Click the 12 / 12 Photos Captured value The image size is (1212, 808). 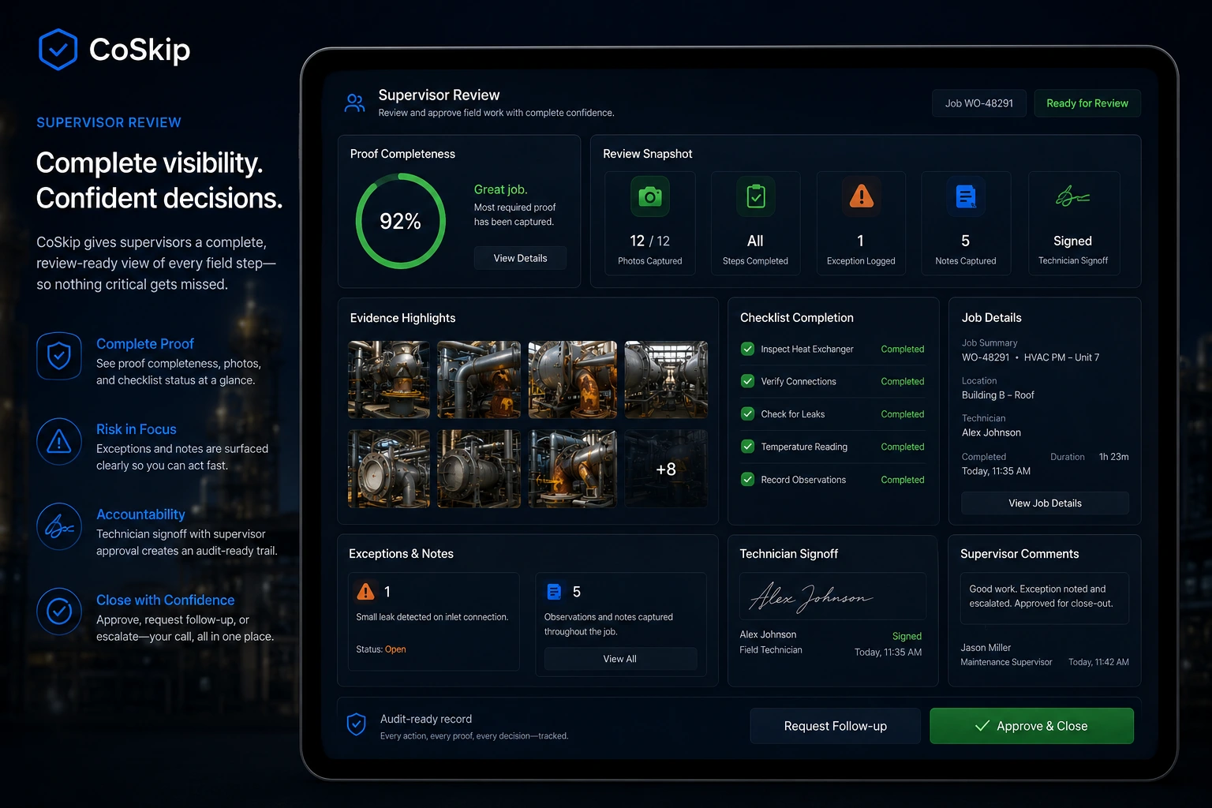click(649, 241)
